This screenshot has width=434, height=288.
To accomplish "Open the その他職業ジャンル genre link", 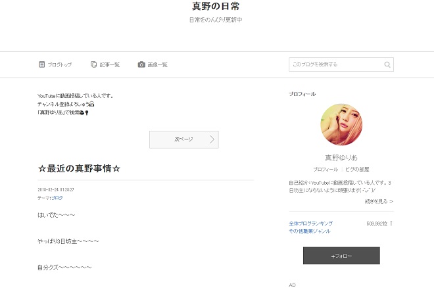I will (x=310, y=231).
